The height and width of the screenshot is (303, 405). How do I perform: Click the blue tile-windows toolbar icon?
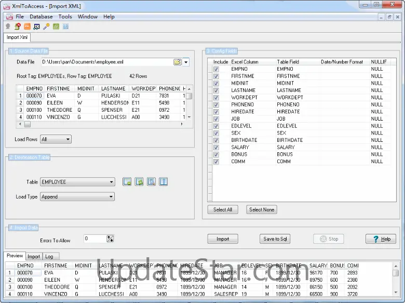(65, 27)
